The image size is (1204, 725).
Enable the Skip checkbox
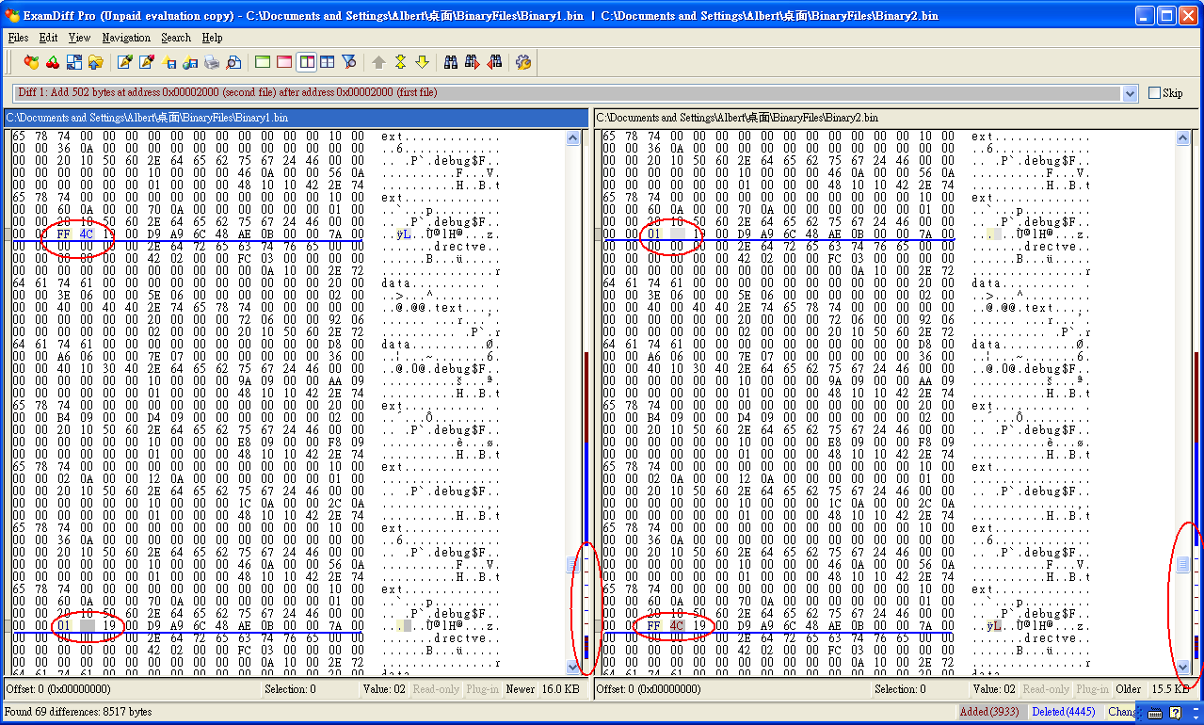[1155, 93]
